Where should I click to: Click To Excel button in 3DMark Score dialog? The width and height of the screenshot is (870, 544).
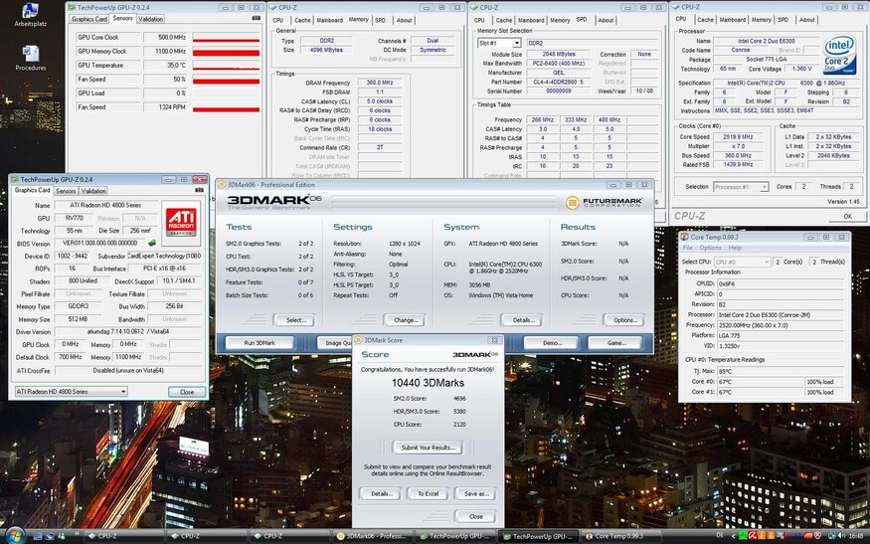428,493
